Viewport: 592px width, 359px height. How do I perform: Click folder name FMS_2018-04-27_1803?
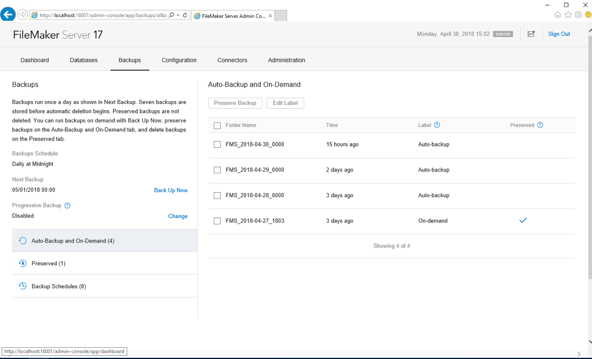coord(255,221)
